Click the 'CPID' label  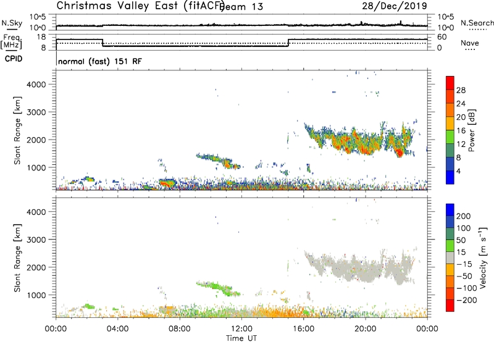coord(14,59)
